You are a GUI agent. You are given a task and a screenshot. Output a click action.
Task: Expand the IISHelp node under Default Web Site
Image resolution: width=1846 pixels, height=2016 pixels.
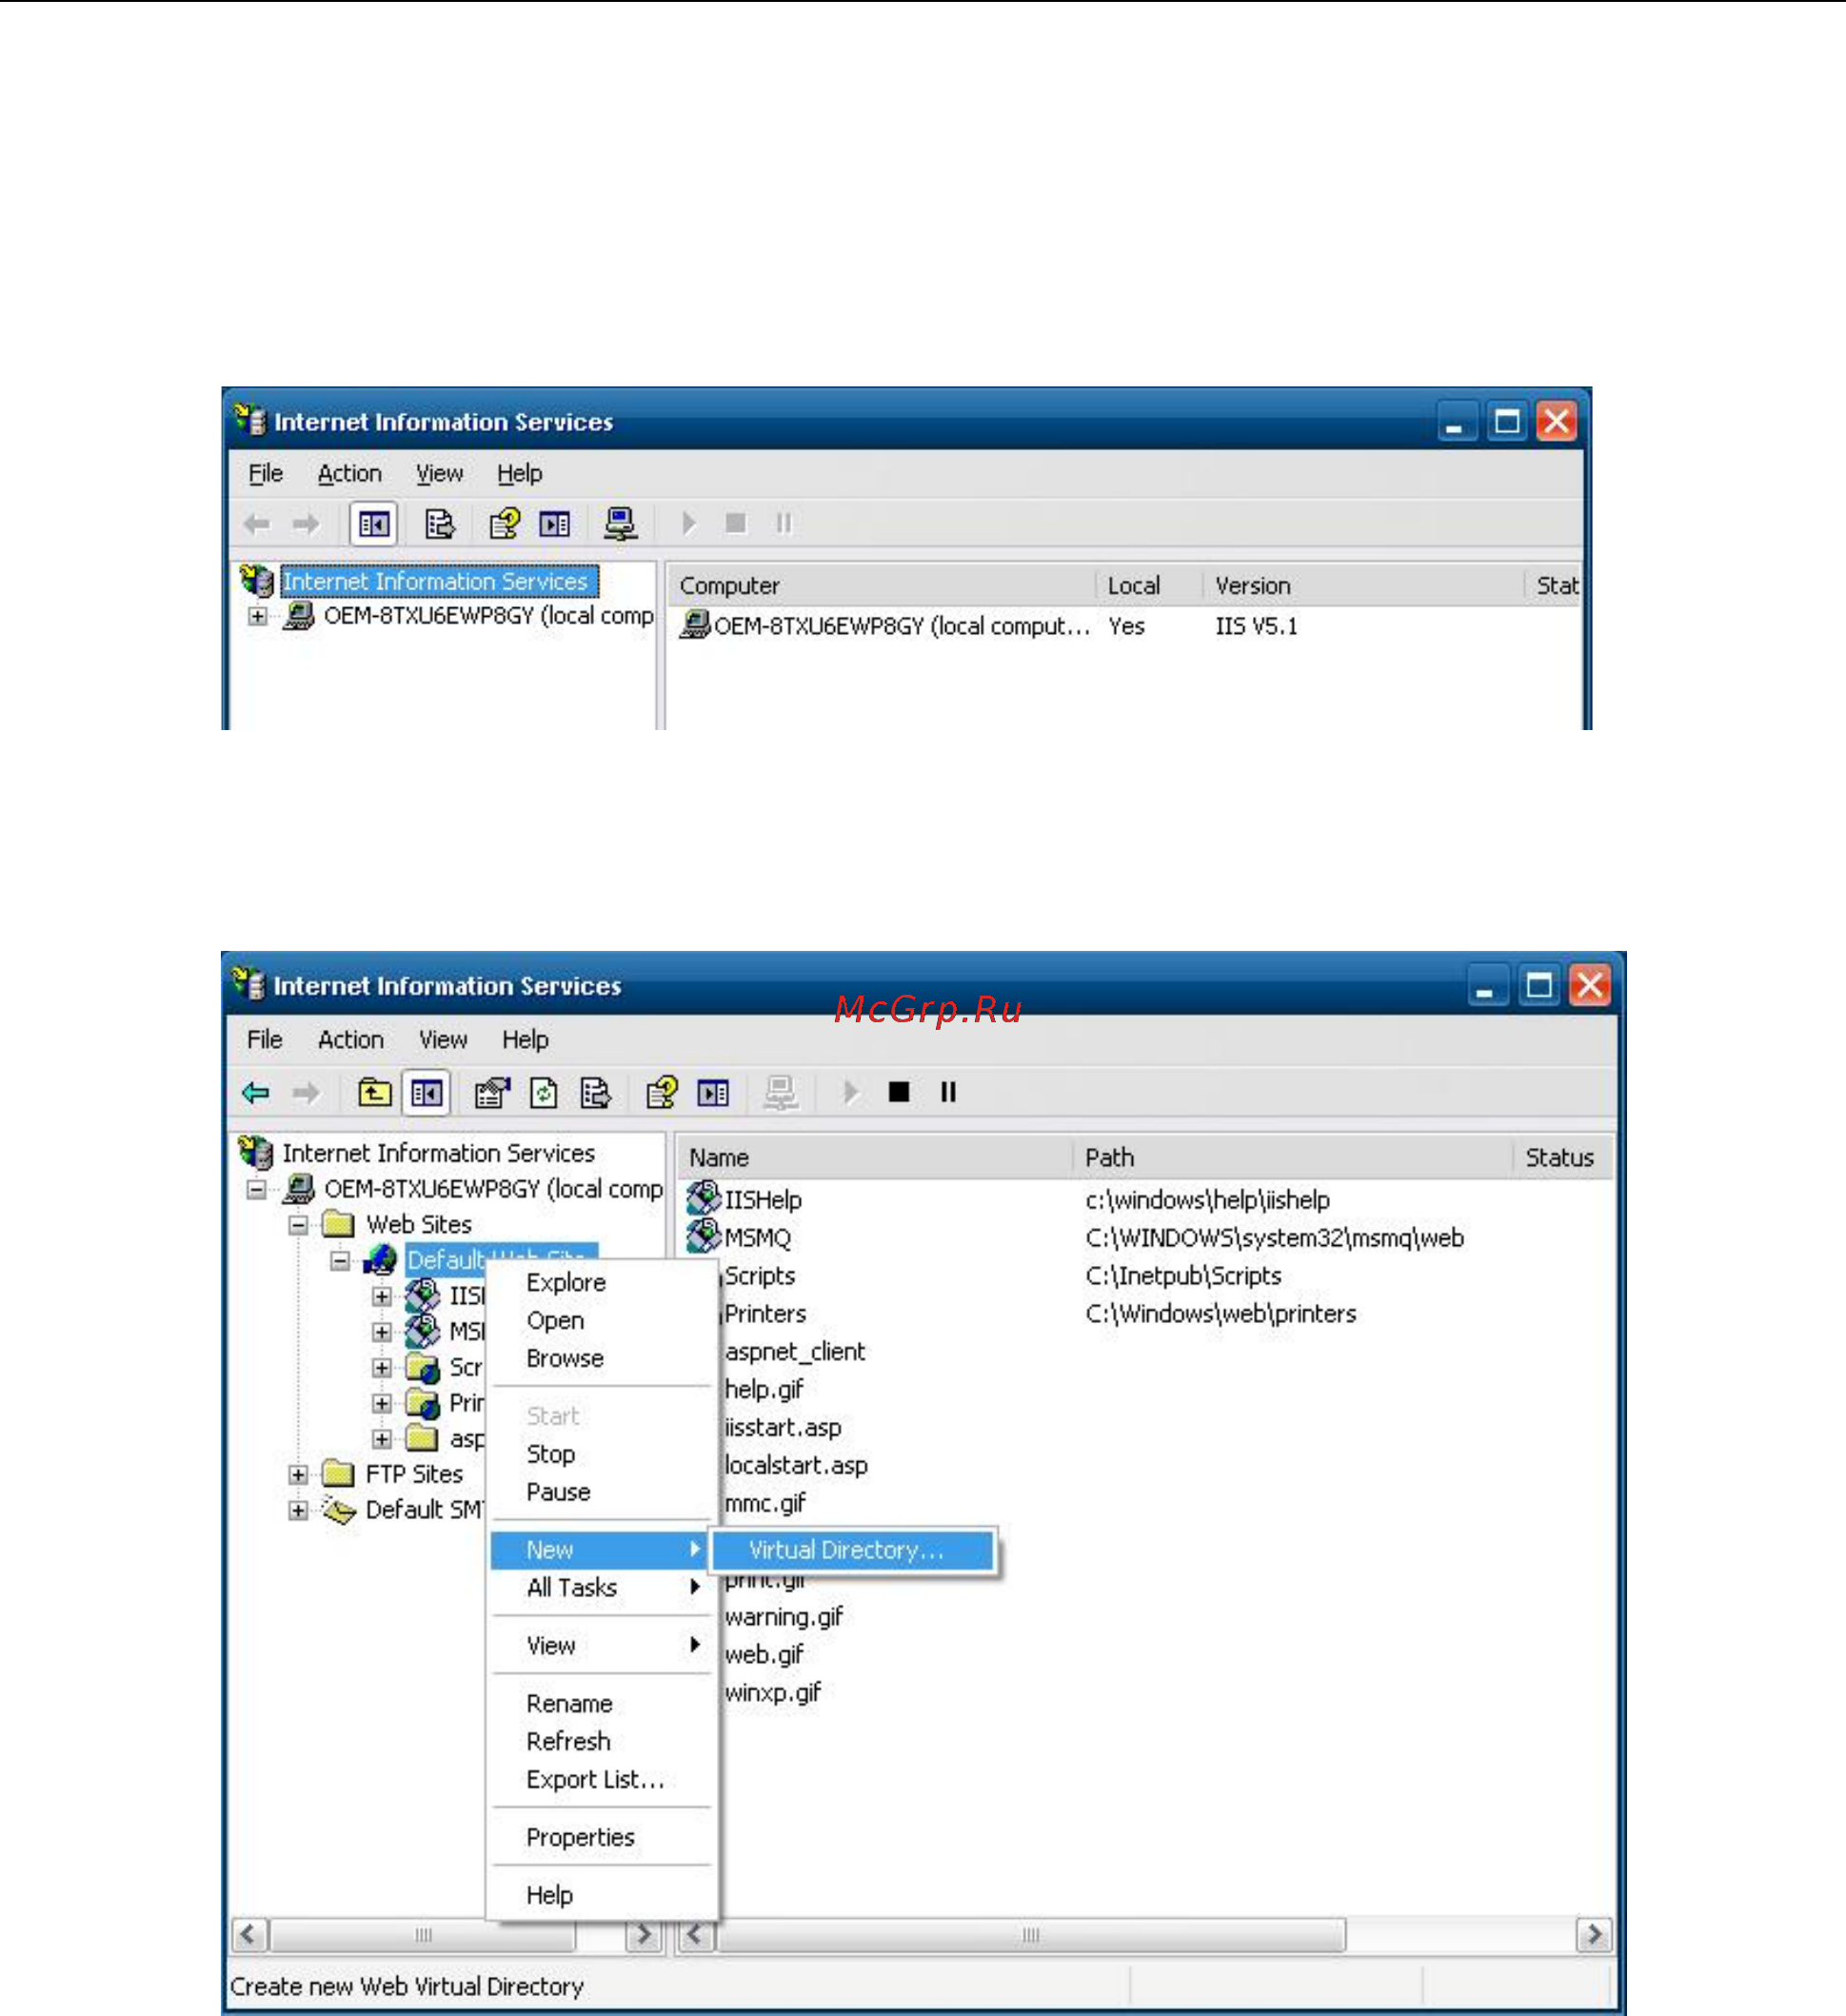382,1297
